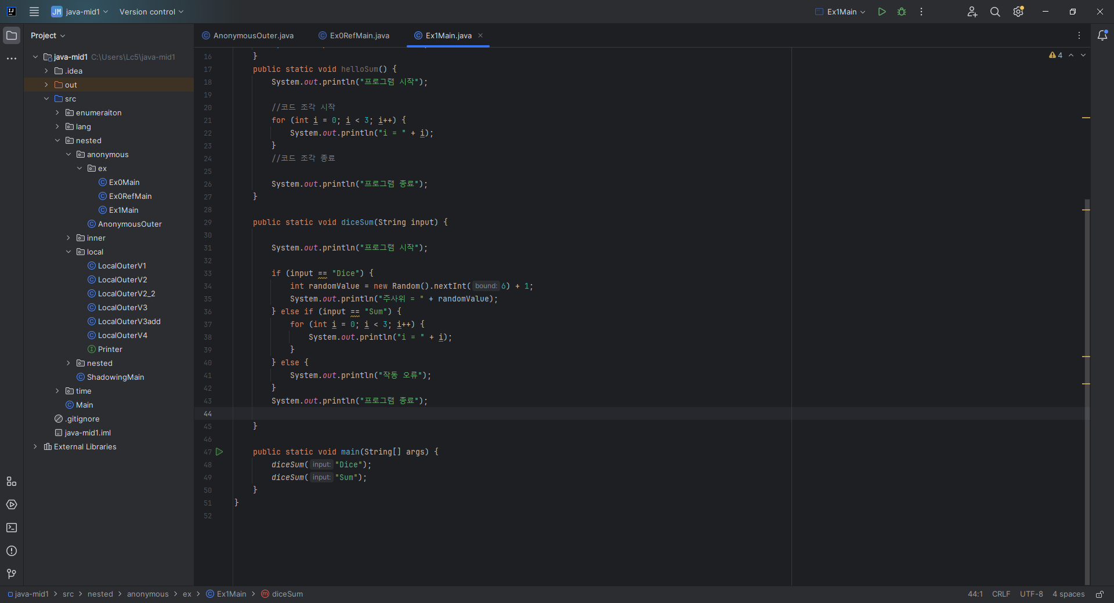The image size is (1114, 603).
Task: Open the Problems tool window
Action: point(12,551)
